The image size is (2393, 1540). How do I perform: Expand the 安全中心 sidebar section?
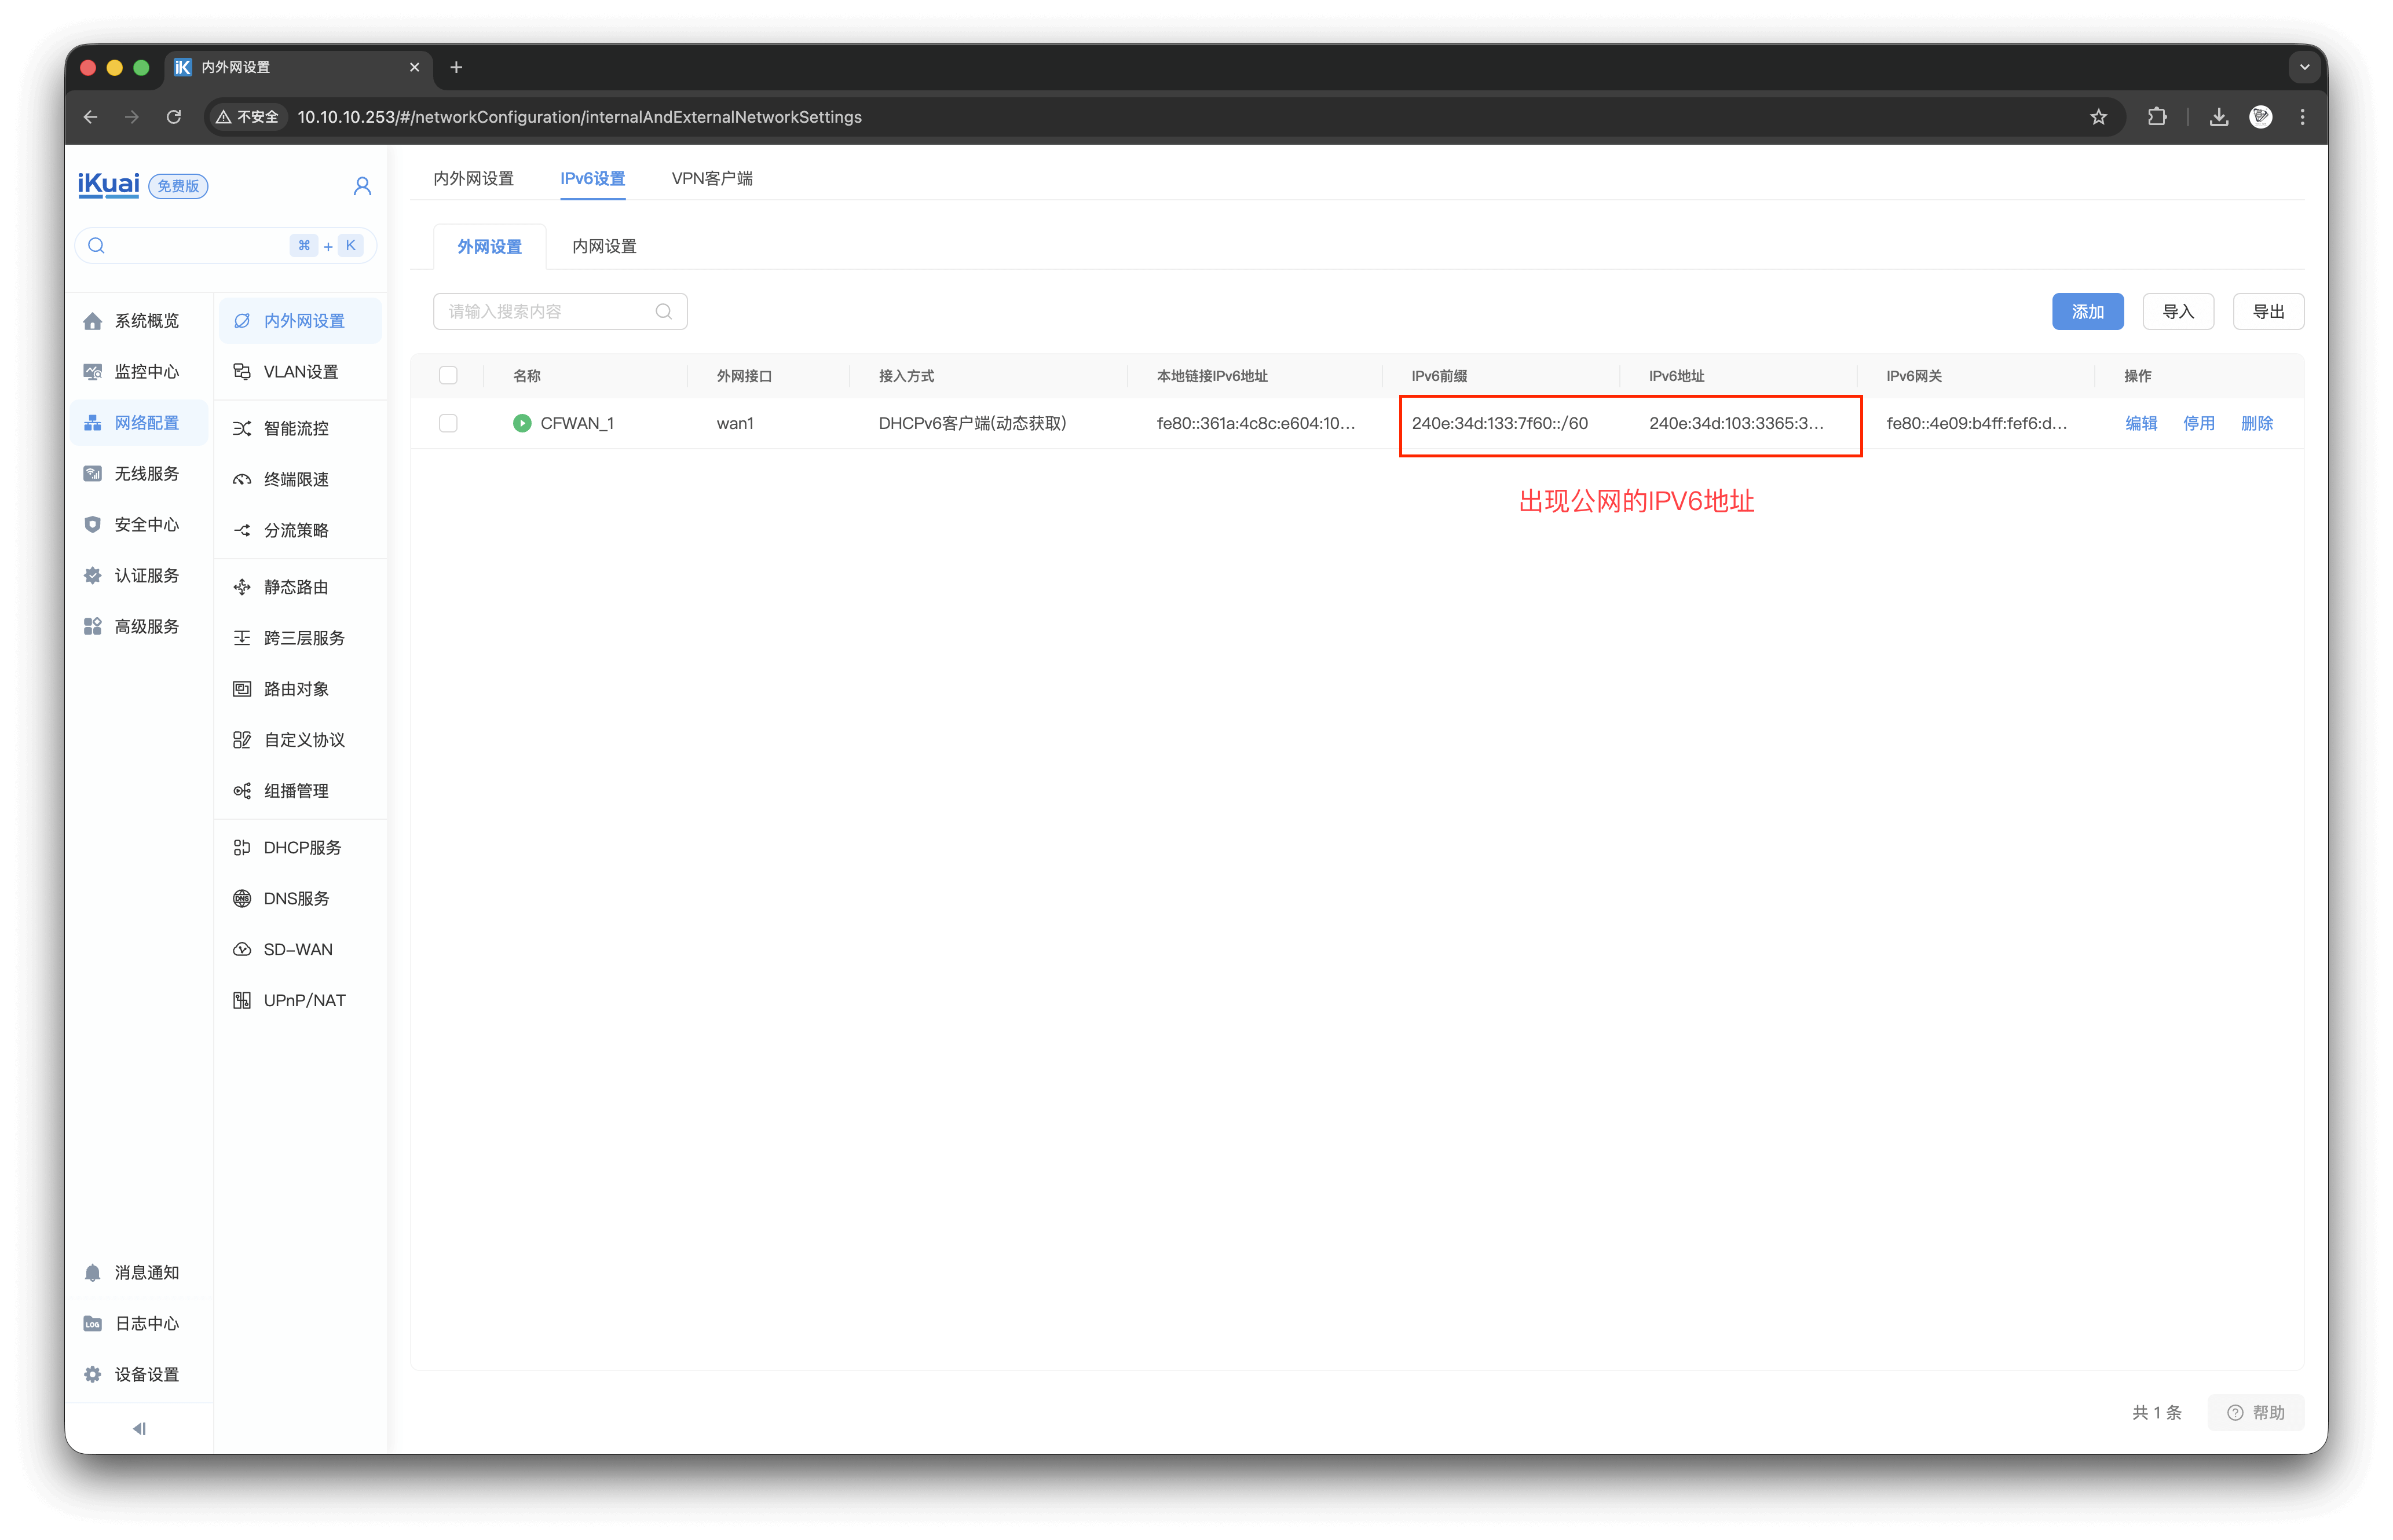[x=145, y=524]
